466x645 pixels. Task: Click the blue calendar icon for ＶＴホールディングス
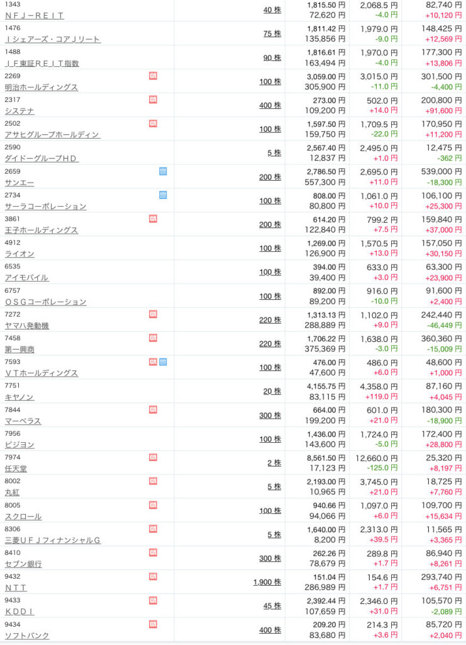[163, 362]
